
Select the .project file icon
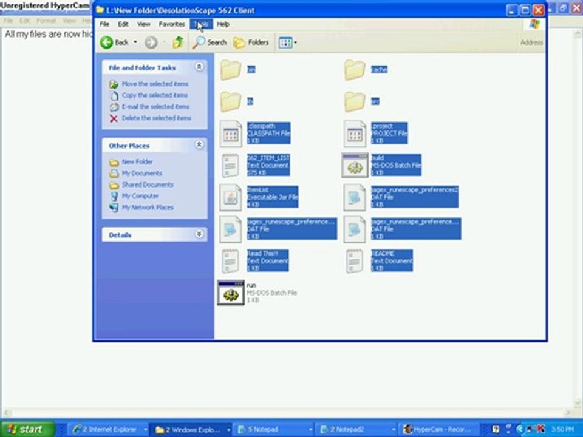pos(355,134)
